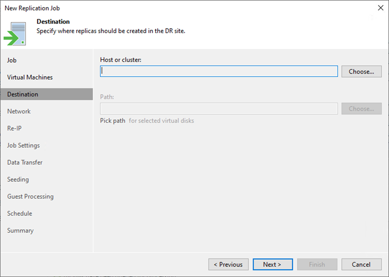
Task: Click the Pick path link
Action: point(113,121)
